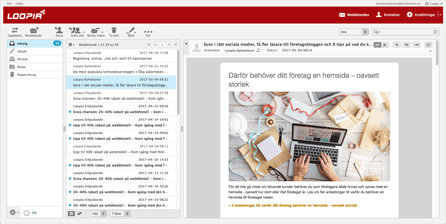
Task: Click the Uppdatera refresh icon
Action: (15, 30)
